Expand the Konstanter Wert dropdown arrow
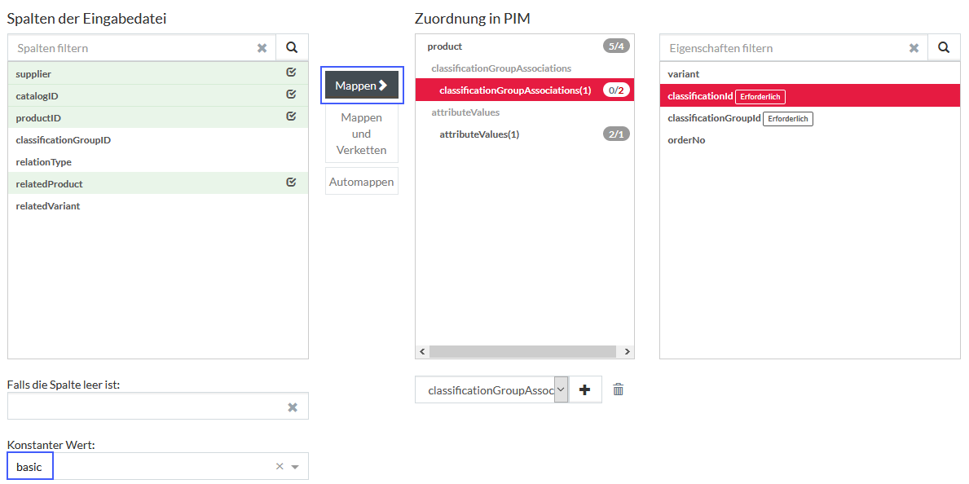The image size is (969, 484). pyautogui.click(x=295, y=468)
